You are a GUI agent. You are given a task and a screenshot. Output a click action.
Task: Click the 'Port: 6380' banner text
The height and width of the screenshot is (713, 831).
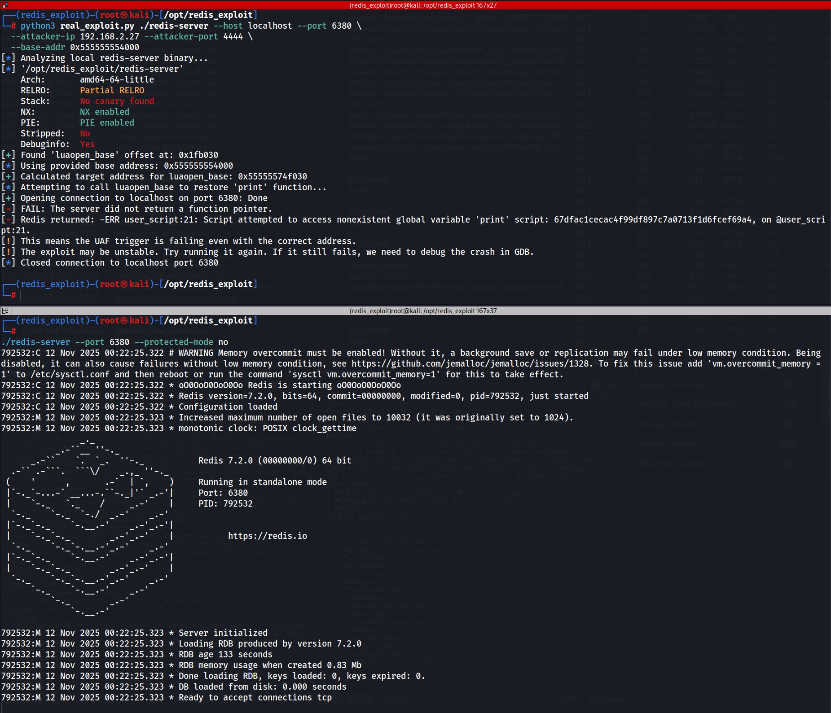(223, 493)
